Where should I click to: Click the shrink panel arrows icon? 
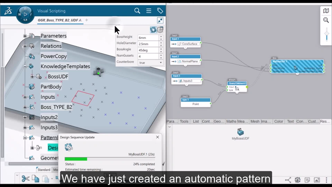160,20
